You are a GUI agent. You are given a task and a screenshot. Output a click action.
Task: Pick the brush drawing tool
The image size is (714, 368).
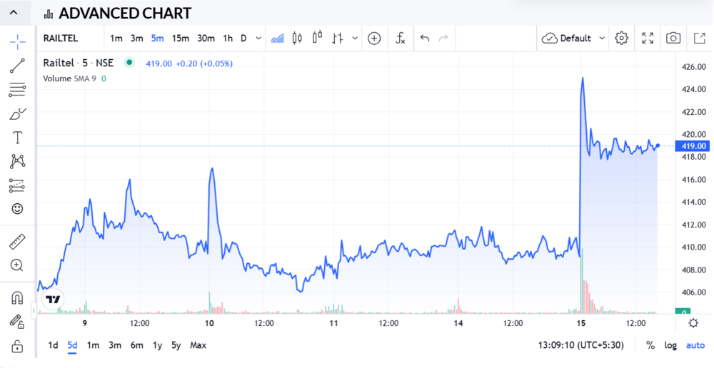tap(17, 114)
